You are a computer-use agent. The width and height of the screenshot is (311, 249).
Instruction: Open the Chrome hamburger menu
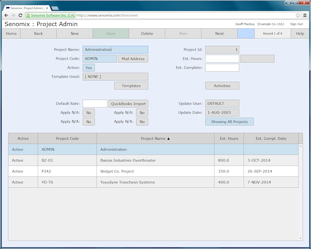tap(305, 15)
